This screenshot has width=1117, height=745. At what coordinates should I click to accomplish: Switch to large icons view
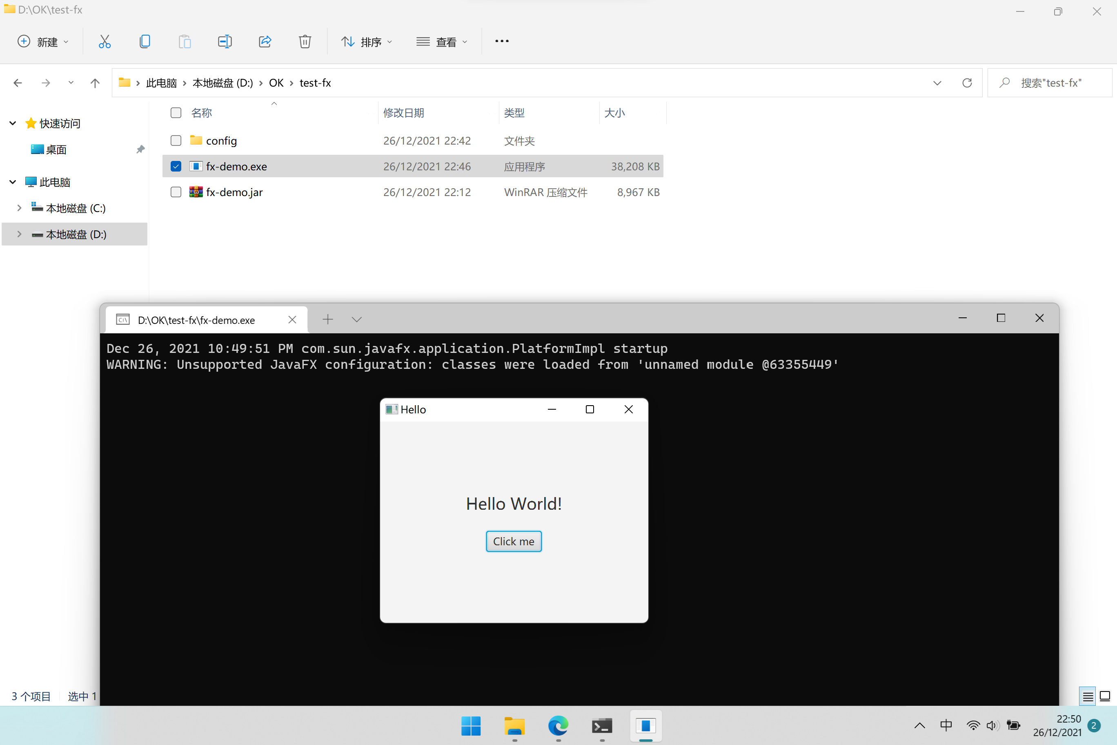(1105, 696)
